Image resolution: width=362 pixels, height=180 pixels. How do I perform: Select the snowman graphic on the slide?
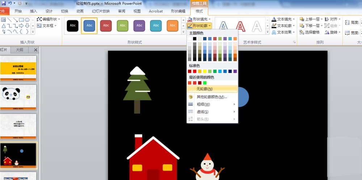coord(207,167)
